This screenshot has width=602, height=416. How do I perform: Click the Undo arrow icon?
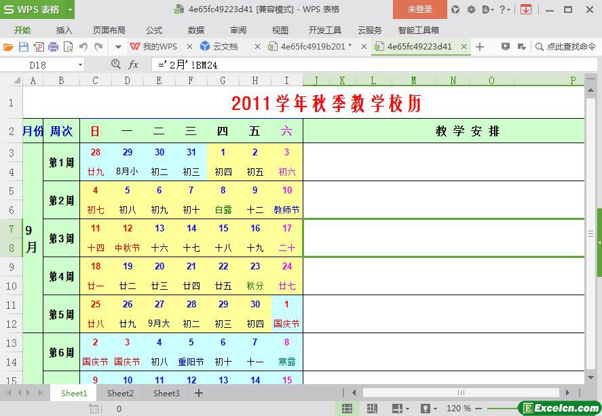[83, 47]
